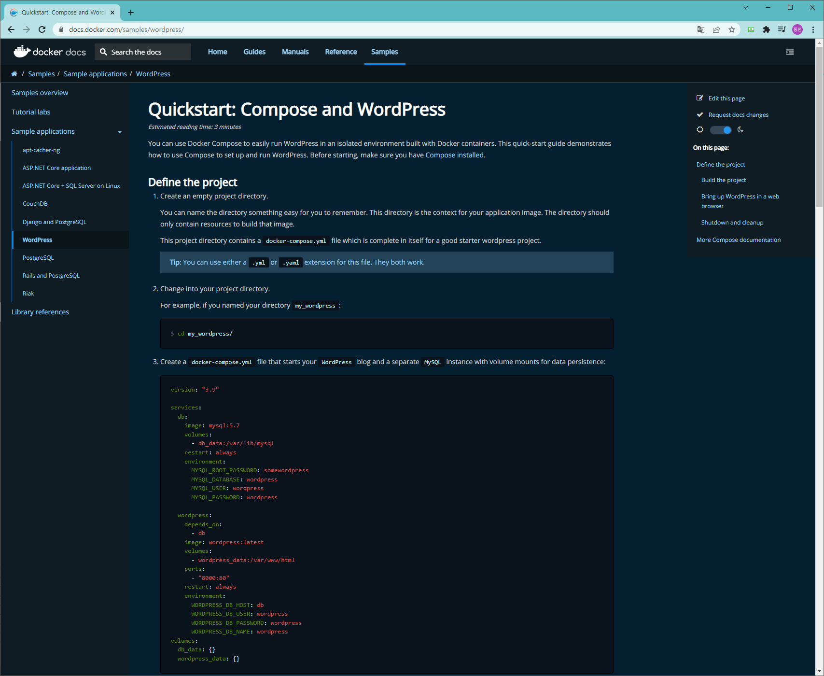824x676 pixels.
Task: Click the WordPress breadcrumb link
Action: coord(153,74)
